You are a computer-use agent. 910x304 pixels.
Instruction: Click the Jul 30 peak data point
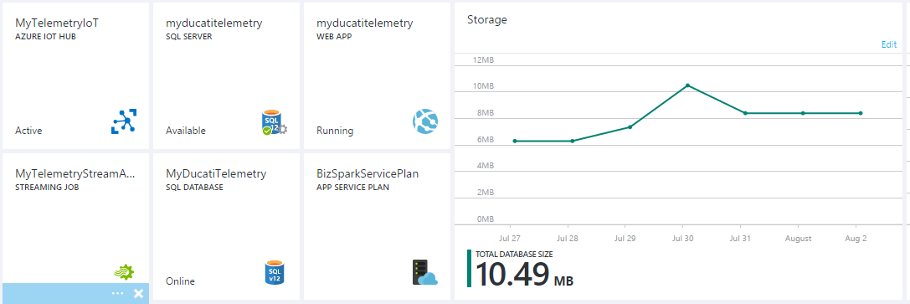[687, 85]
